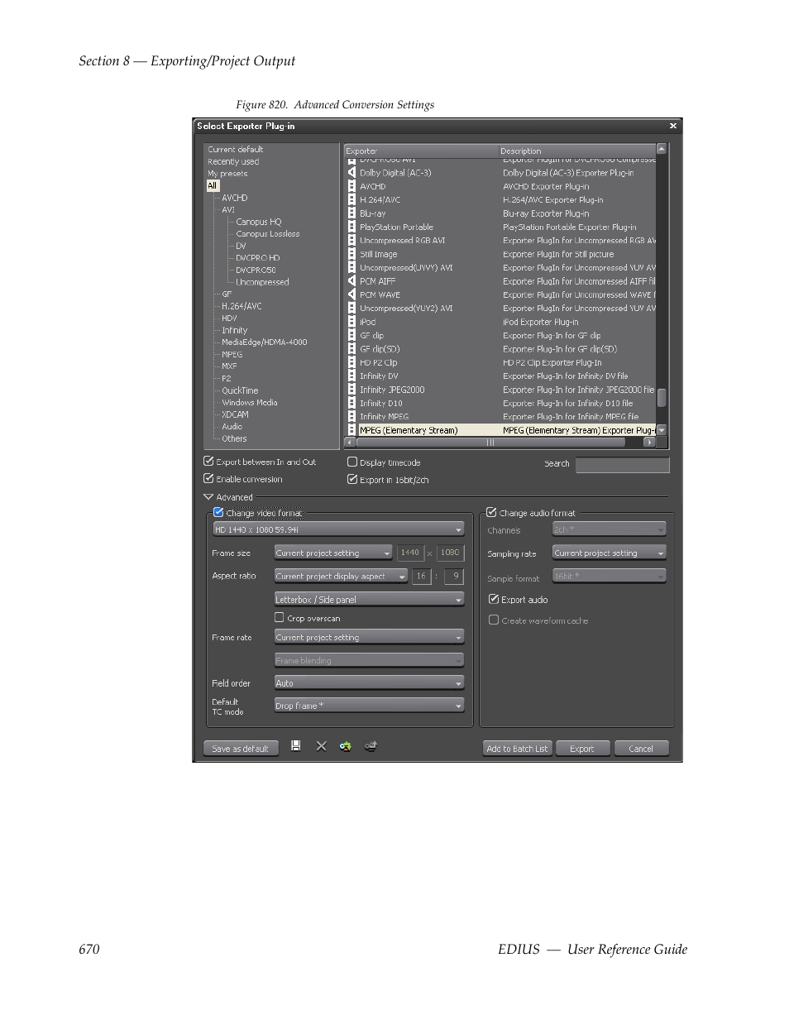Click the Export button
Viewport: 789px width, 1015px height.
tap(582, 749)
